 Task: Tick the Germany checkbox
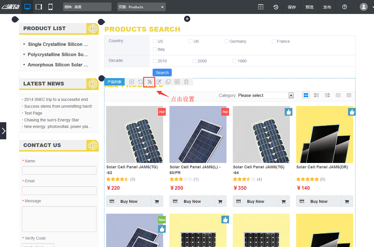[x=227, y=41]
